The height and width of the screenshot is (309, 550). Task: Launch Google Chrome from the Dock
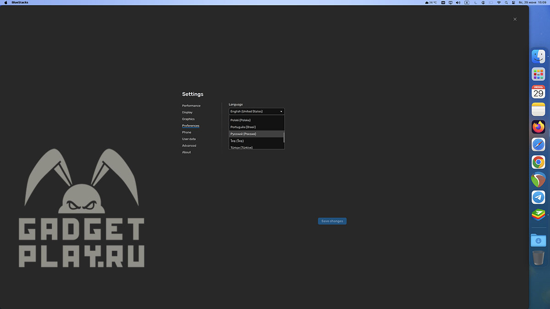coord(538,162)
